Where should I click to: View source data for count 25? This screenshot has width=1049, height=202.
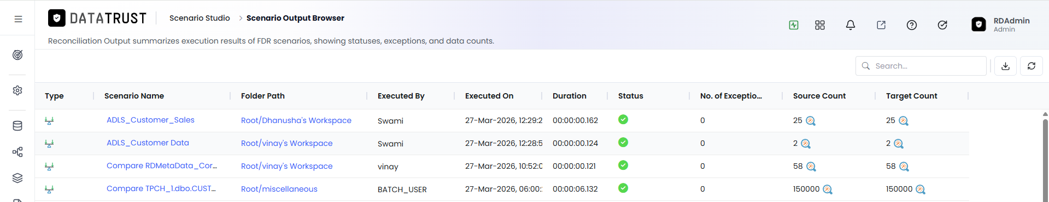pos(811,121)
